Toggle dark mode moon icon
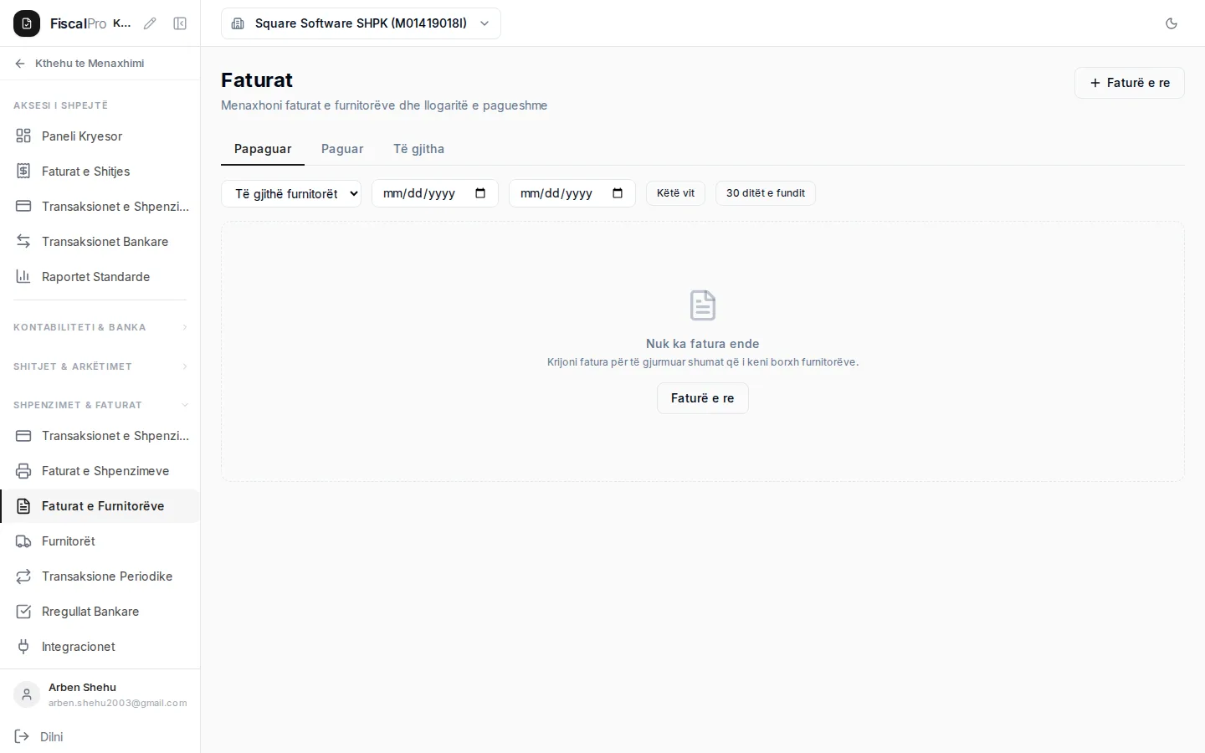The width and height of the screenshot is (1205, 753). tap(1172, 23)
